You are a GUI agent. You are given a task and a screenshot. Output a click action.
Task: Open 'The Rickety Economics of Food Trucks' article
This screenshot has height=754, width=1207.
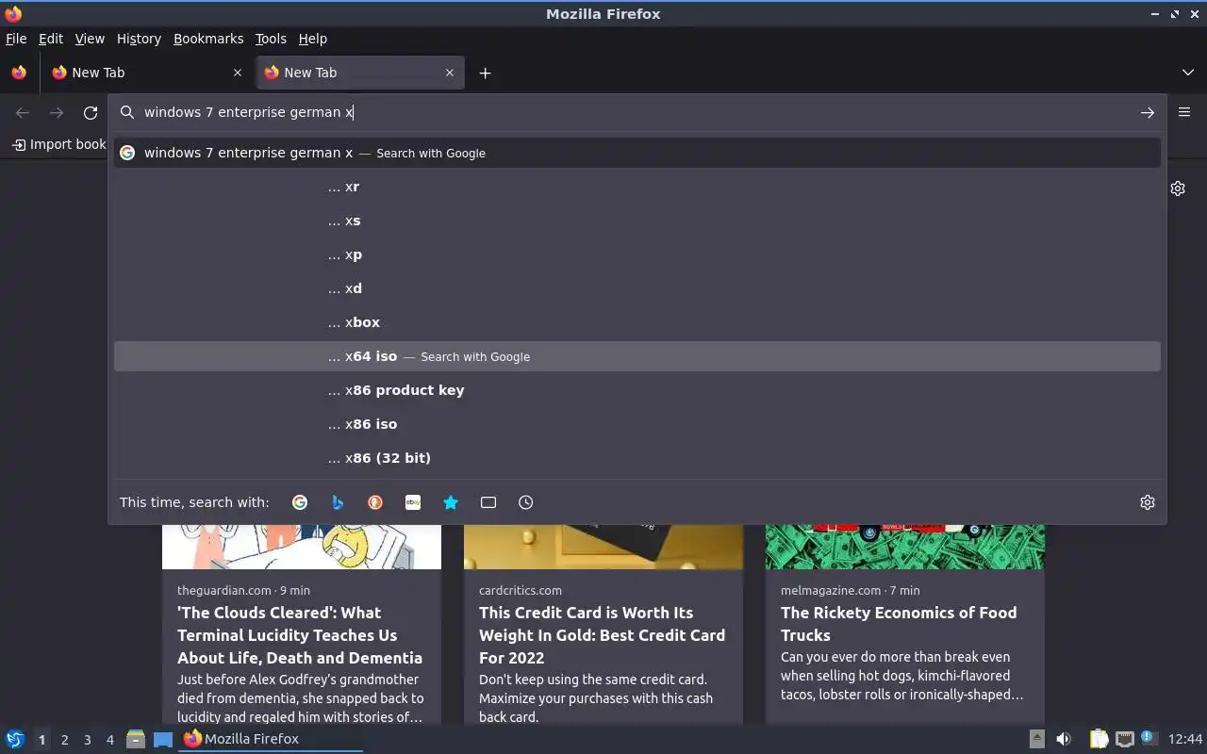click(899, 624)
